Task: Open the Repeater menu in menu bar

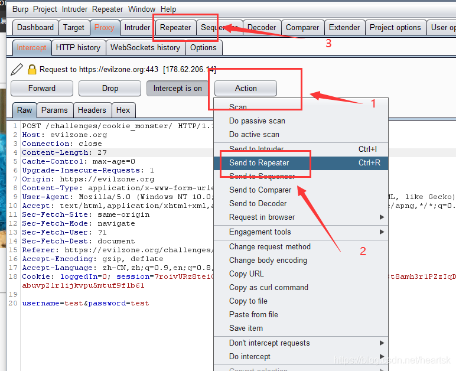Action: click(x=108, y=9)
